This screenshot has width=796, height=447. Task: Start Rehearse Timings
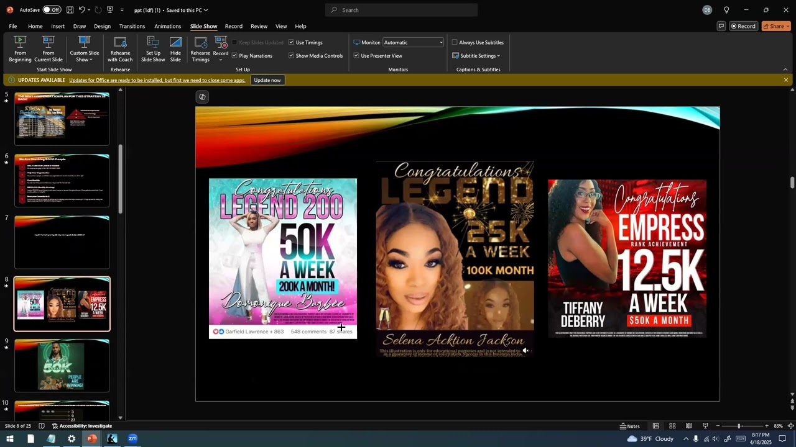[200, 49]
